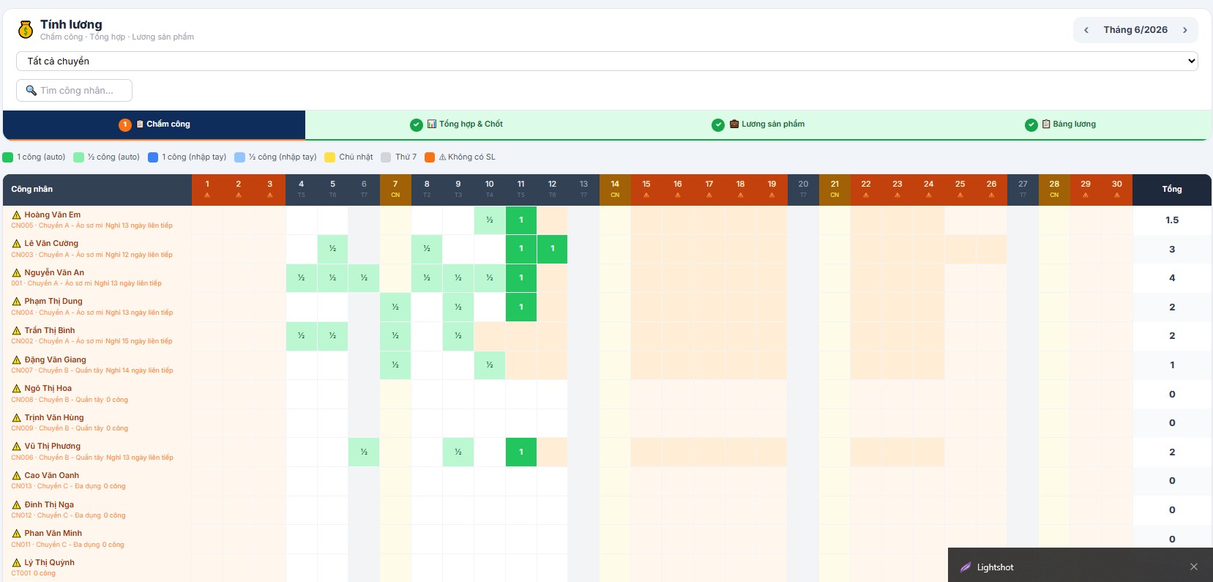Click warning icon next to Đặng Văn Giang
The image size is (1213, 582).
point(17,360)
